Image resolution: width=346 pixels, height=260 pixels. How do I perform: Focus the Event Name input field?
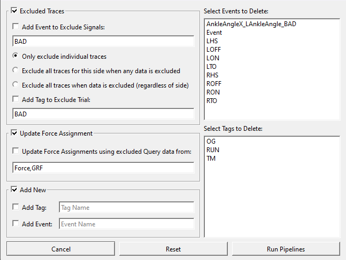click(127, 224)
